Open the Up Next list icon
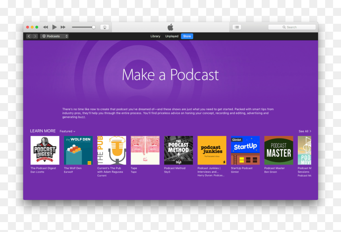The height and width of the screenshot is (232, 341). pos(237,27)
